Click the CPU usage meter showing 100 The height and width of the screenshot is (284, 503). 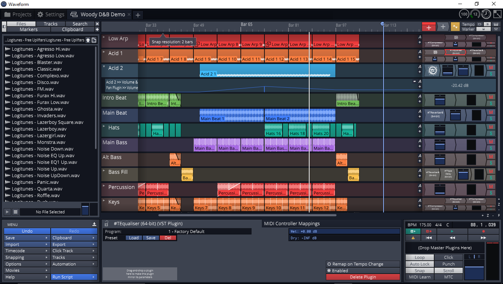coord(464,14)
